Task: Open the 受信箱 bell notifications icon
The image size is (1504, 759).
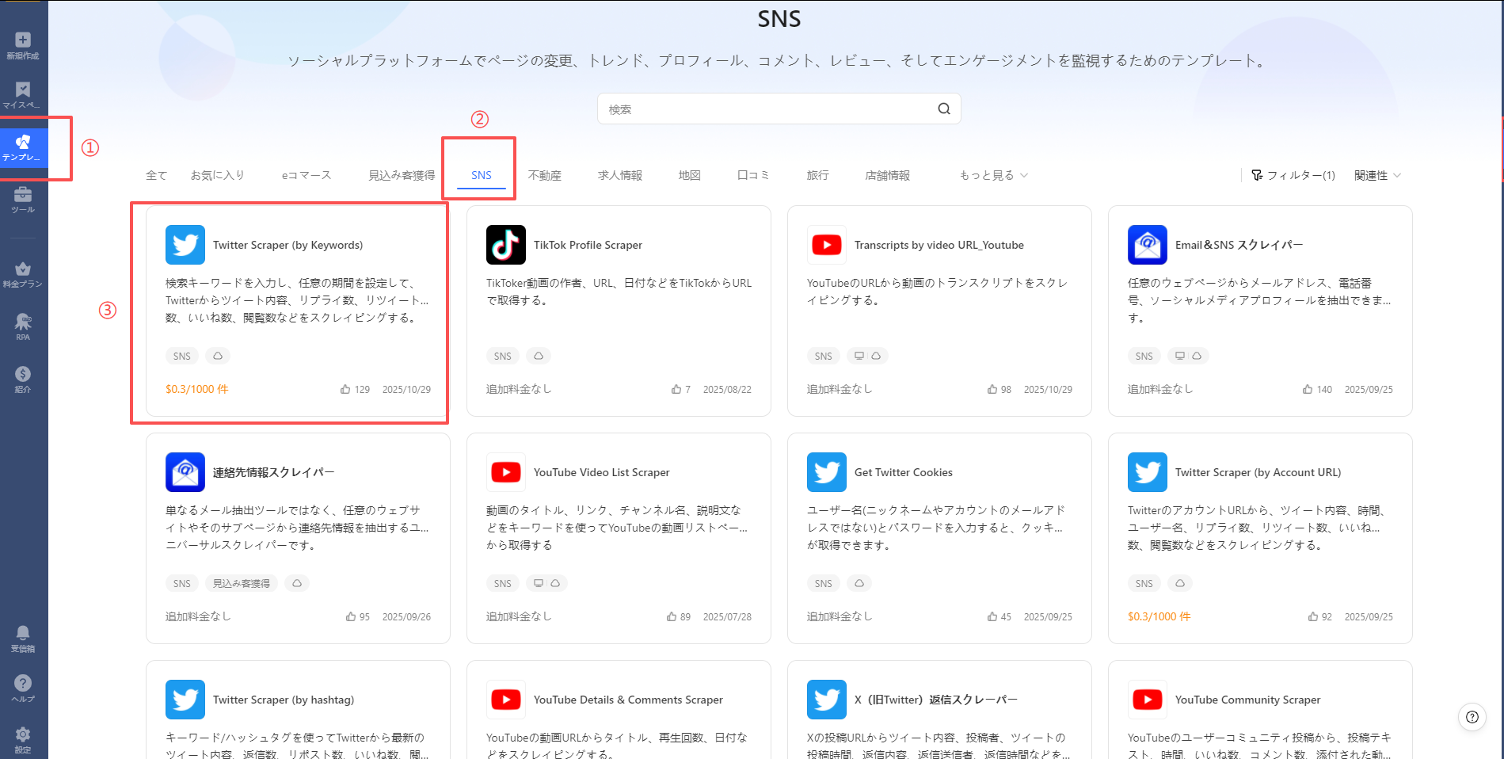Action: [23, 633]
